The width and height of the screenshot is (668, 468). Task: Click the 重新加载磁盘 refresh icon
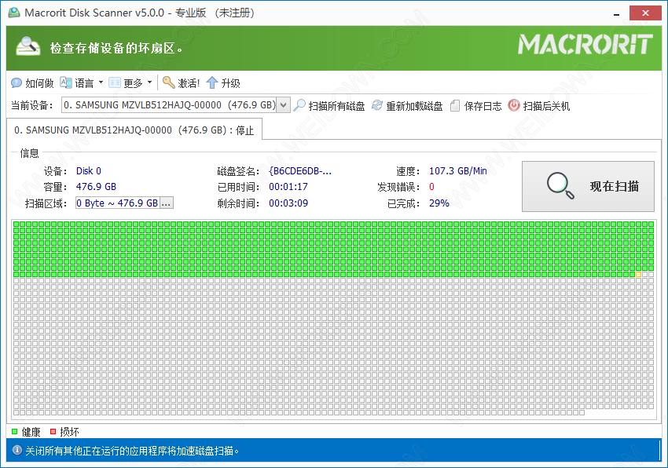[x=377, y=105]
